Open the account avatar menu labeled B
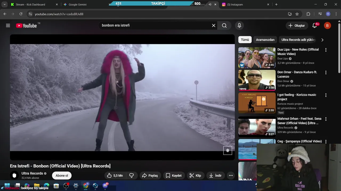The width and height of the screenshot is (341, 191). [327, 25]
